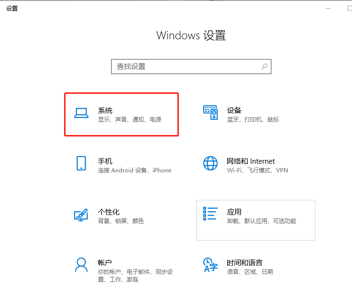Open the 时间和语言 settings title
352x294 pixels.
point(245,263)
